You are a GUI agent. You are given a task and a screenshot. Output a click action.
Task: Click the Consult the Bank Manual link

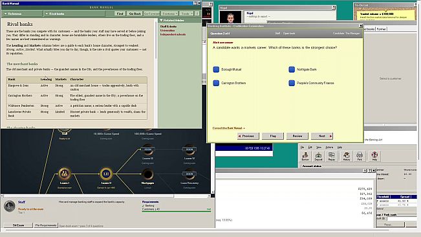[x=228, y=128]
